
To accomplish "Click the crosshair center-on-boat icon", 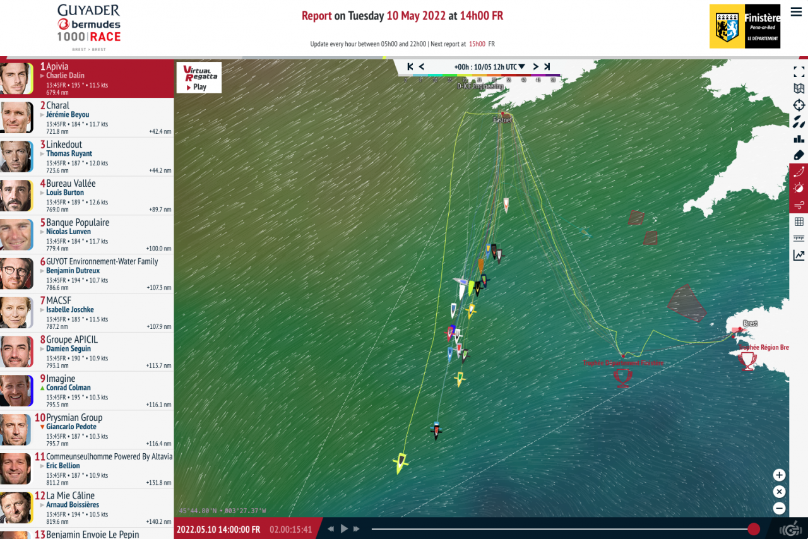I will [x=799, y=105].
